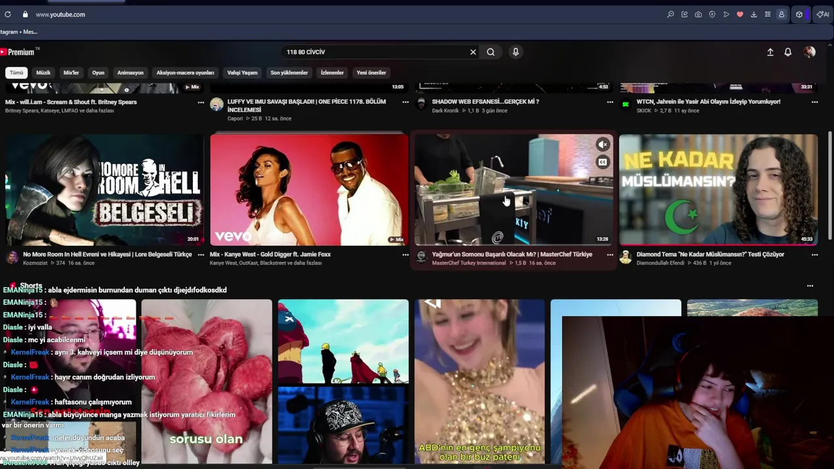
Task: Open options for Diamond Tema video
Action: point(814,255)
